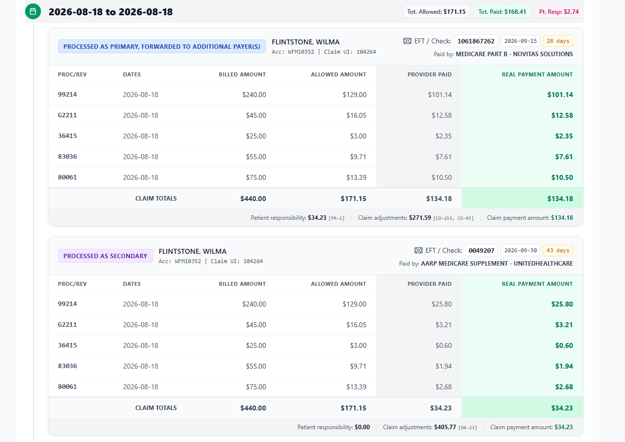Click claim payment amount $34.23 in secondary footer
This screenshot has width=625, height=442.
(x=564, y=427)
